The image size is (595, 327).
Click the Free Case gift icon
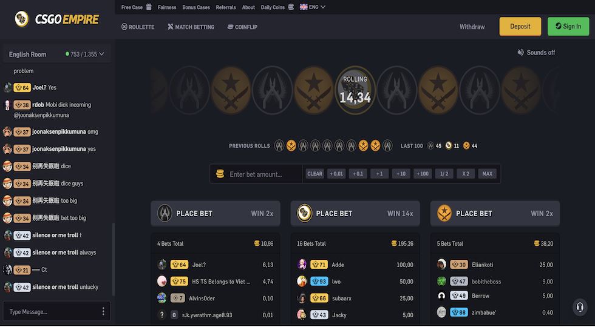tap(149, 7)
